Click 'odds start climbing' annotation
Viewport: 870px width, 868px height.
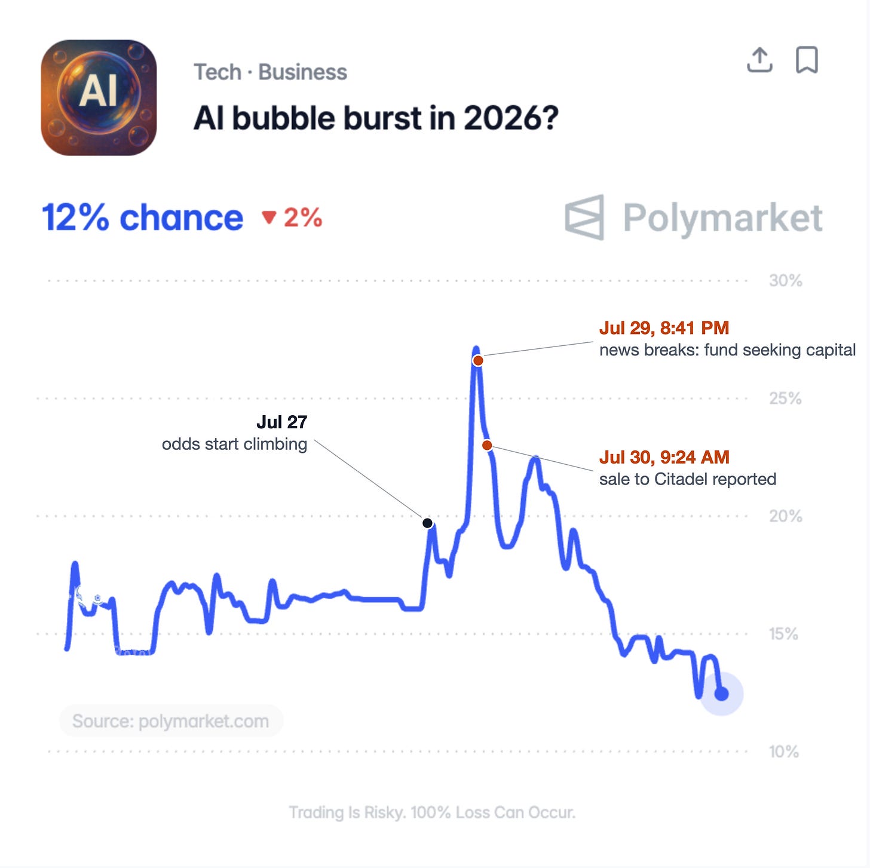point(234,444)
